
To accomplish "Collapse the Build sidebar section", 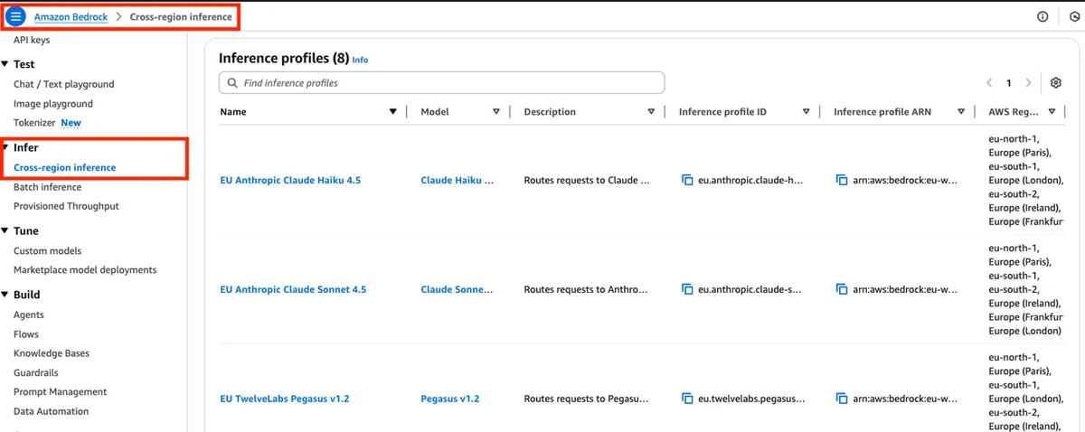I will (x=5, y=295).
